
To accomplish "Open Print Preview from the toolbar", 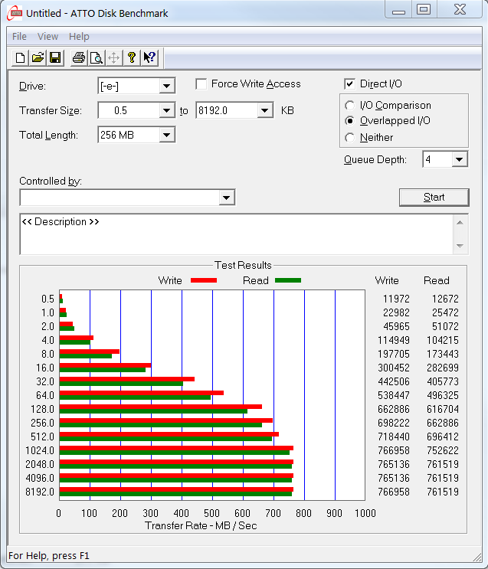I will point(96,57).
